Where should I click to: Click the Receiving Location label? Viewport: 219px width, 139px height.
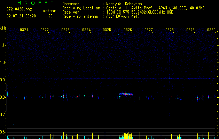tap(81, 8)
